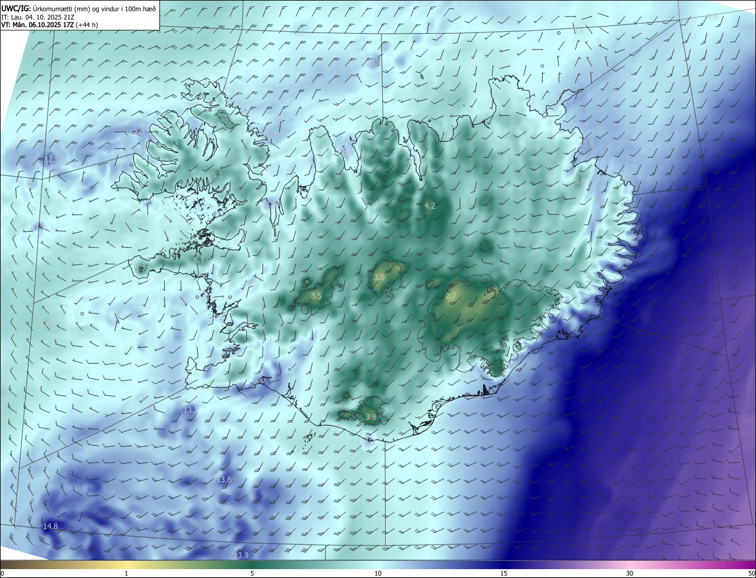Click the 4.2 value label on the map
Screen dimensions: 756x578
click(430, 206)
